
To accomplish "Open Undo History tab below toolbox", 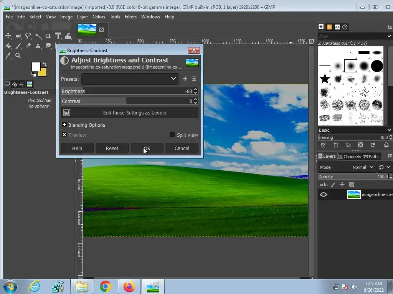I will [x=21, y=84].
